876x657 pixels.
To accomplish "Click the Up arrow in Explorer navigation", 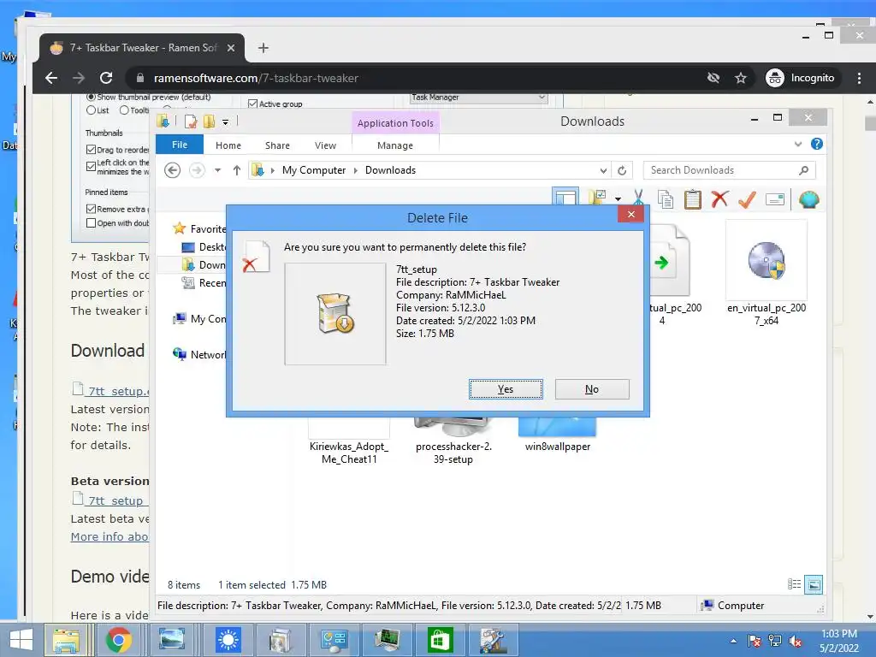I will 237,170.
